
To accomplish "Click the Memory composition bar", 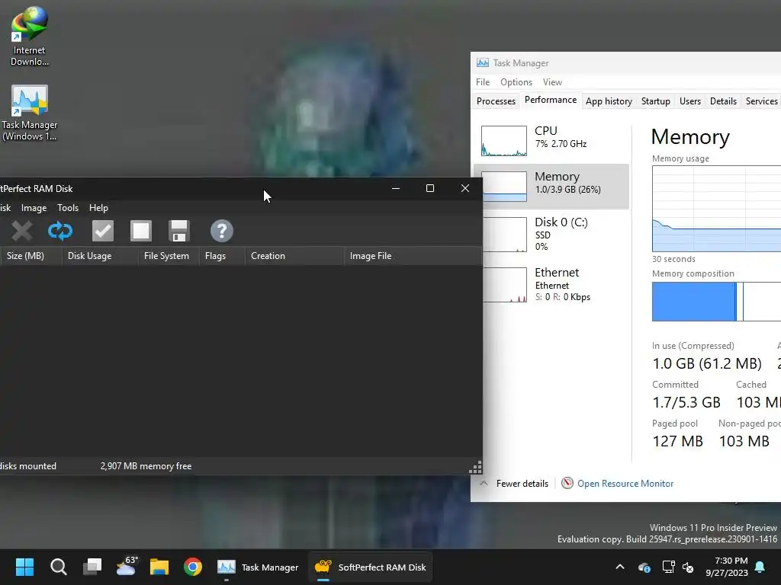I will click(x=716, y=302).
